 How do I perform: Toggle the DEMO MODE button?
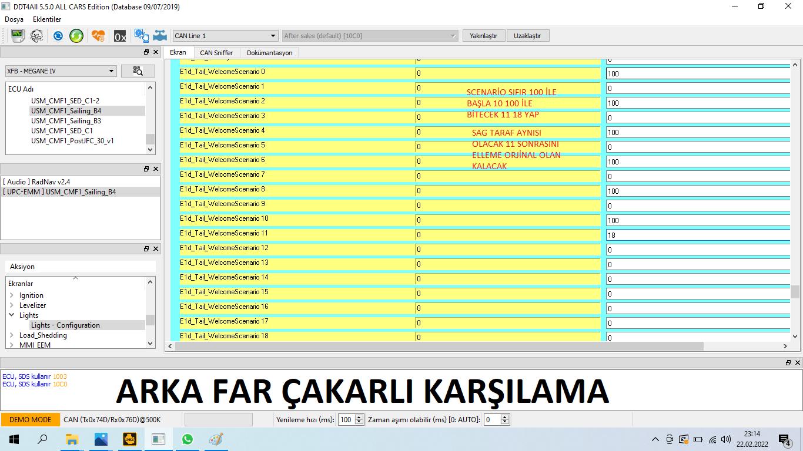(x=30, y=419)
